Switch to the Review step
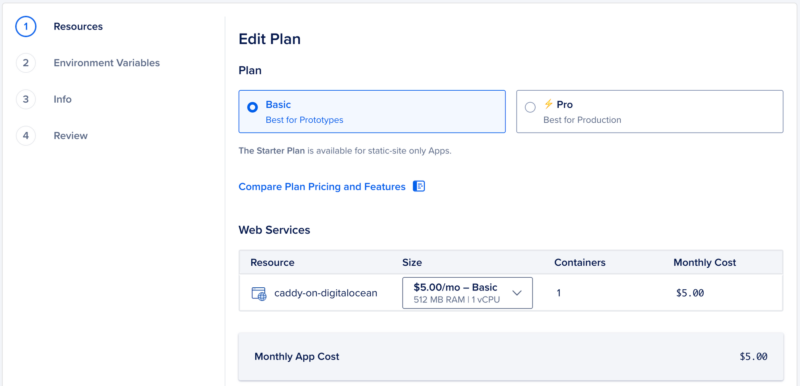 (x=70, y=135)
